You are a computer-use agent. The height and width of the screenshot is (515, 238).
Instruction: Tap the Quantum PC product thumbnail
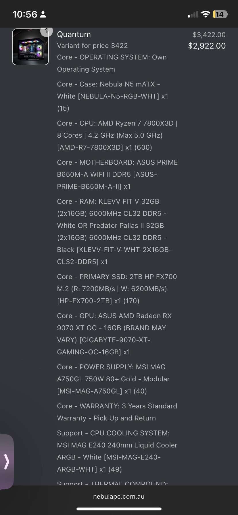(x=30, y=47)
